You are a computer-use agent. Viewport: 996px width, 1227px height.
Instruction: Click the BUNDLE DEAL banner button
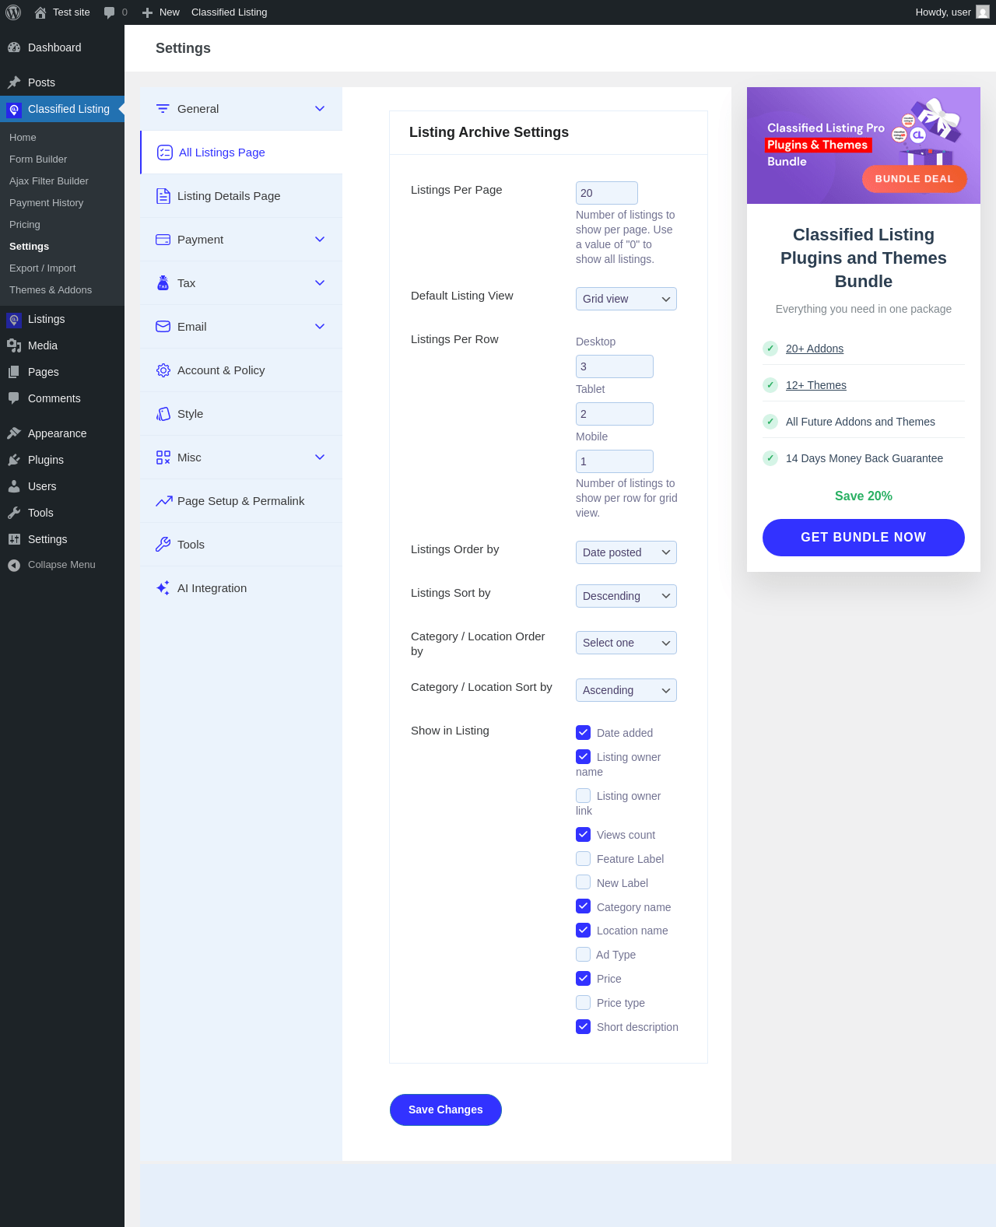(914, 179)
